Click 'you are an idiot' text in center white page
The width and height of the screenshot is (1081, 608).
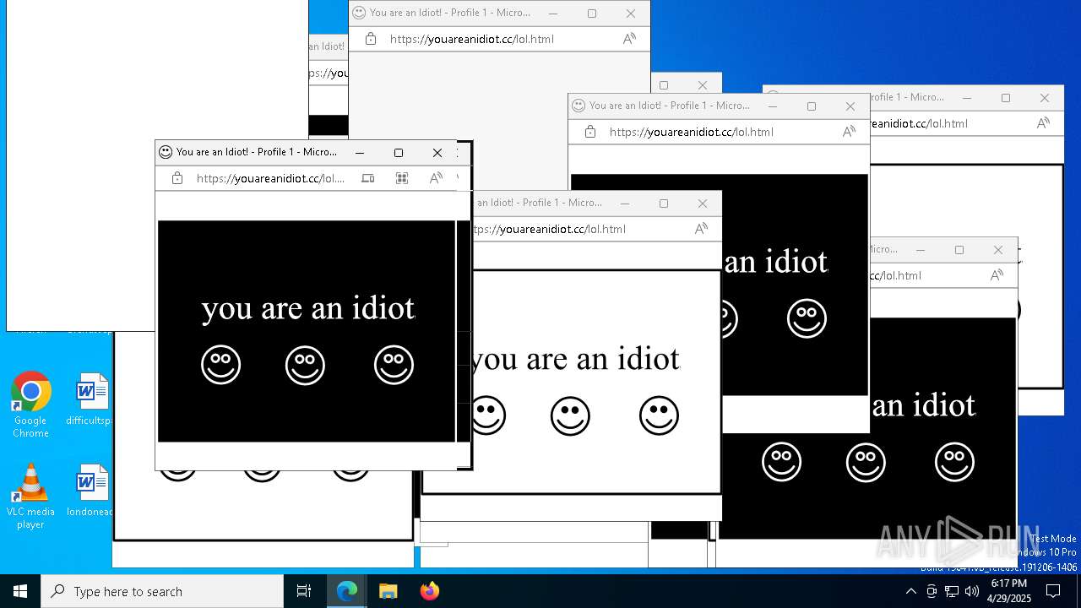coord(575,360)
